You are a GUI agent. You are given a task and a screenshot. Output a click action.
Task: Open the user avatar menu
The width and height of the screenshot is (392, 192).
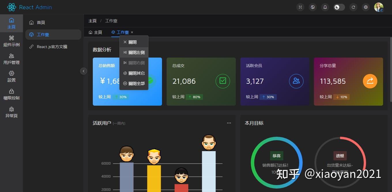(379, 7)
